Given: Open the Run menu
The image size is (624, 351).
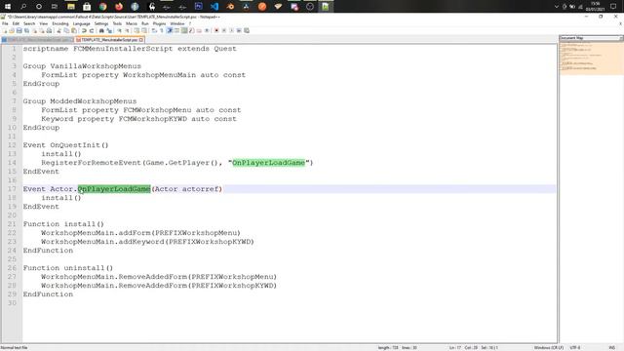Looking at the screenshot, I should click(145, 23).
